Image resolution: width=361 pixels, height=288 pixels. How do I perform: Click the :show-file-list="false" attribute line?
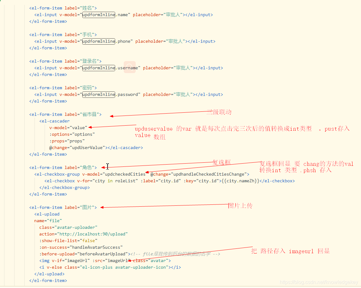point(68,241)
